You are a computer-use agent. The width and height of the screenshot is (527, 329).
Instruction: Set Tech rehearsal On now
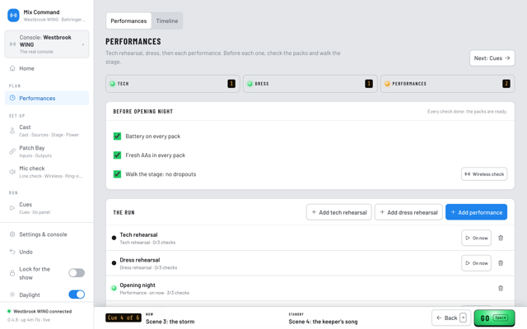coord(476,238)
